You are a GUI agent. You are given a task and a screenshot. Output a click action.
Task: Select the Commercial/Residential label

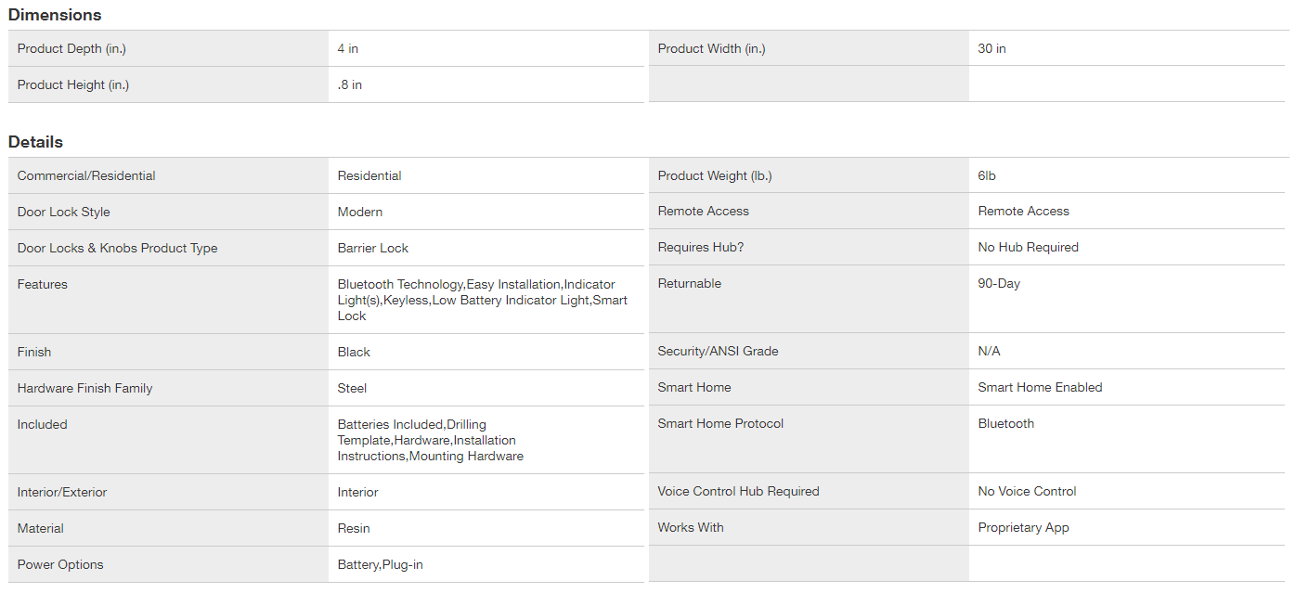point(86,175)
